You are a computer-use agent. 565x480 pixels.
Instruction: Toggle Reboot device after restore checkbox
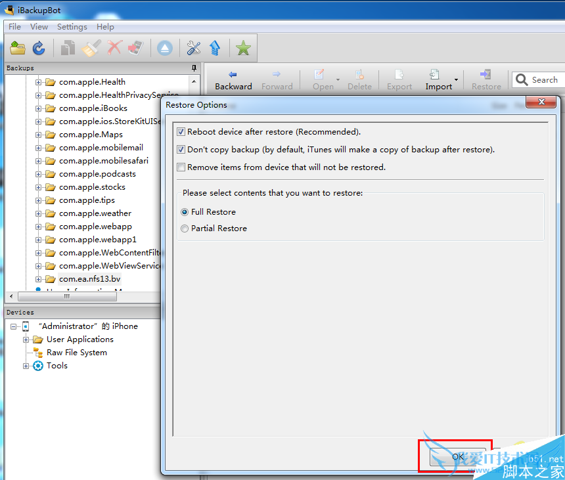(x=181, y=132)
